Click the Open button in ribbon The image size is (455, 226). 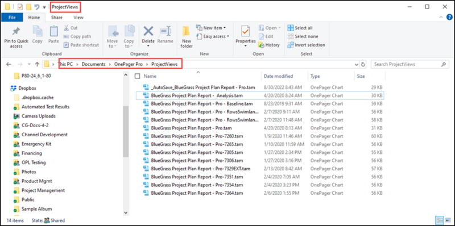[270, 28]
